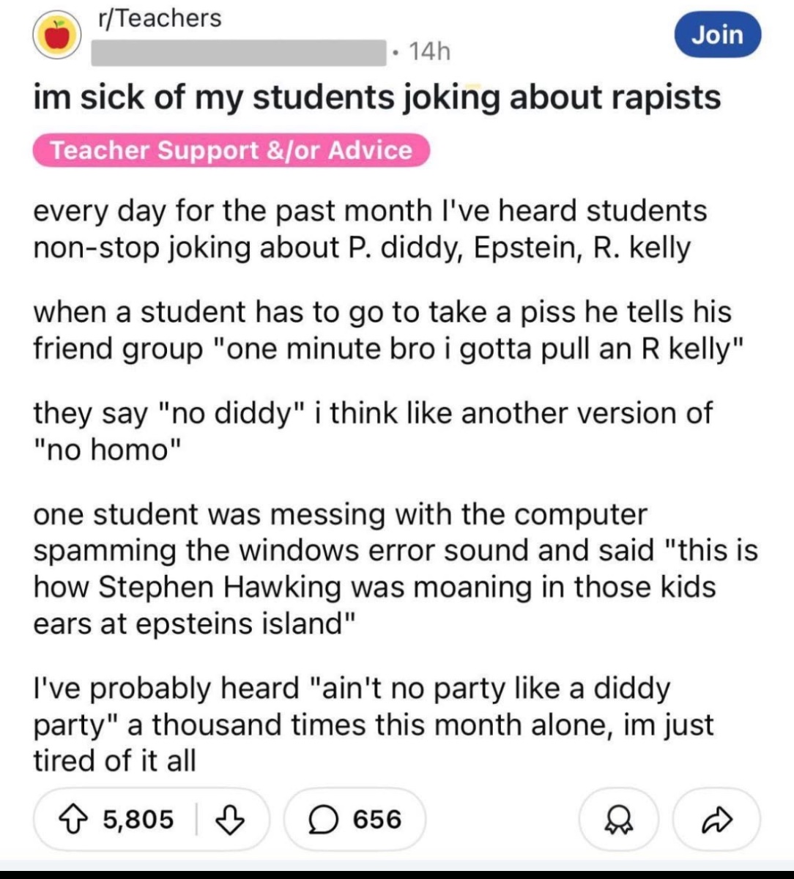Click the paragraph mentioning "no diddy"
Screen dimensions: 794x879
click(372, 431)
